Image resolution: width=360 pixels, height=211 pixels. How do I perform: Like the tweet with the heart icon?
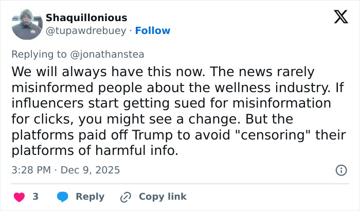coord(19,197)
